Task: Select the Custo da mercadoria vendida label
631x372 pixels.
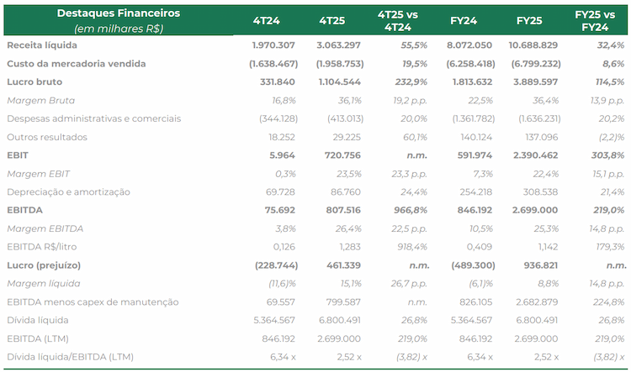Action: point(76,64)
